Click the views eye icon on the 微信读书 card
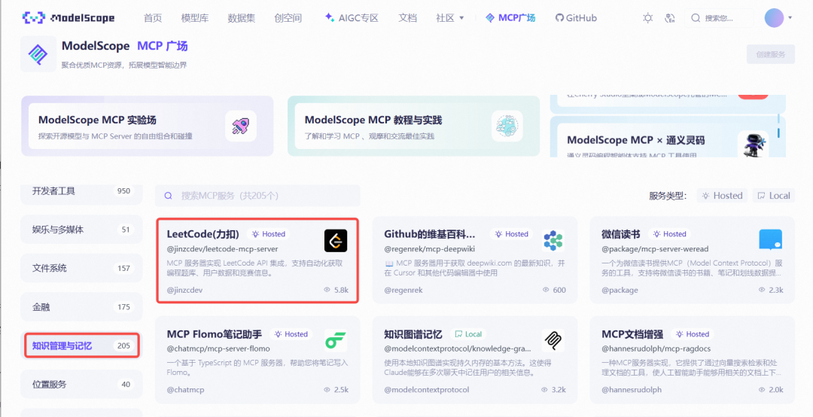 click(762, 290)
